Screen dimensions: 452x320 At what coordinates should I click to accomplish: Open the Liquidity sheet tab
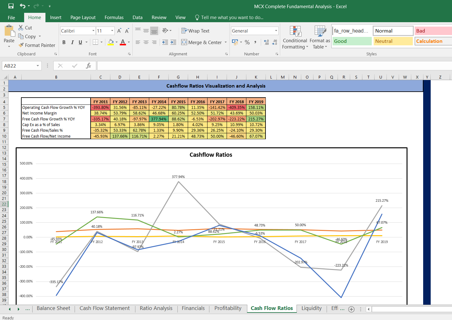pyautogui.click(x=312, y=308)
